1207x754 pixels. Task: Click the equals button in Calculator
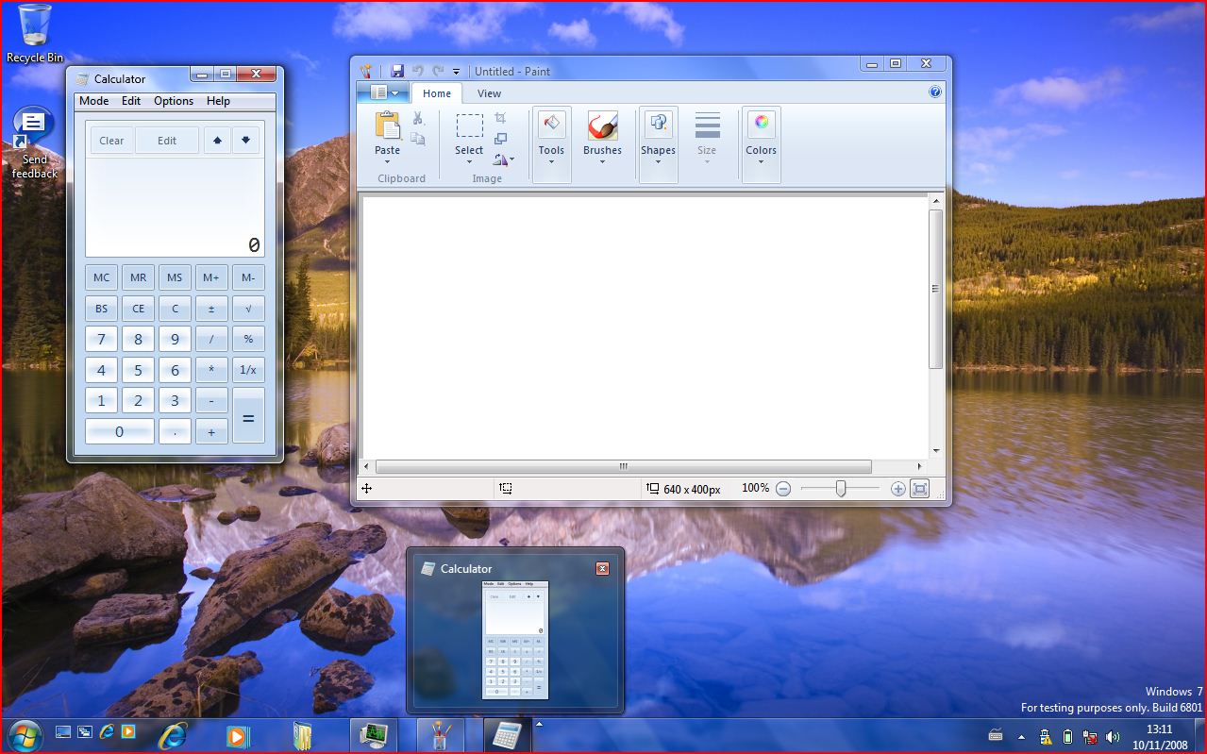coord(248,415)
